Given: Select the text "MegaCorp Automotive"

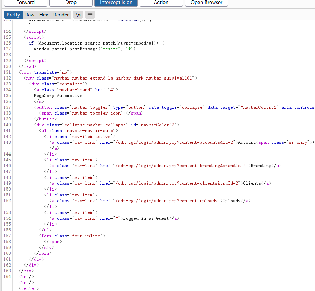Looking at the screenshot, I should pos(58,96).
